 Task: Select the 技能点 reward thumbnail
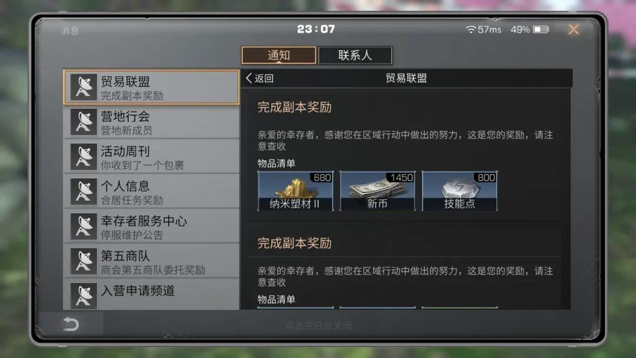[x=459, y=191]
